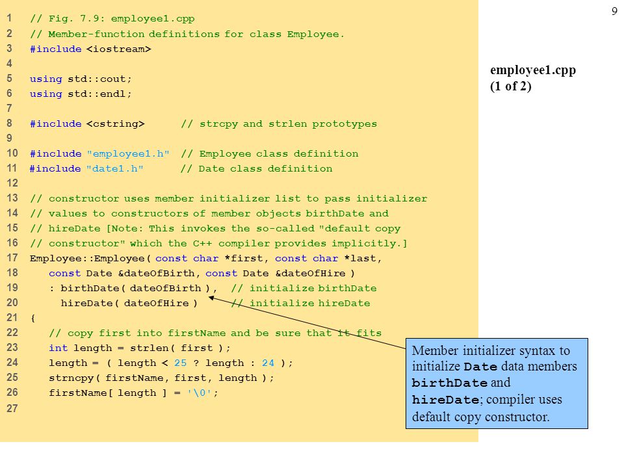Click the comment '// Fig. 7.9: employee1.cpp'
The image size is (624, 468).
point(112,19)
